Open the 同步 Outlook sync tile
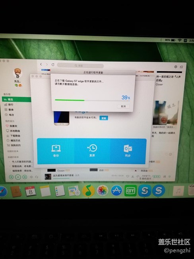The height and width of the screenshot is (259, 194). coord(128,151)
